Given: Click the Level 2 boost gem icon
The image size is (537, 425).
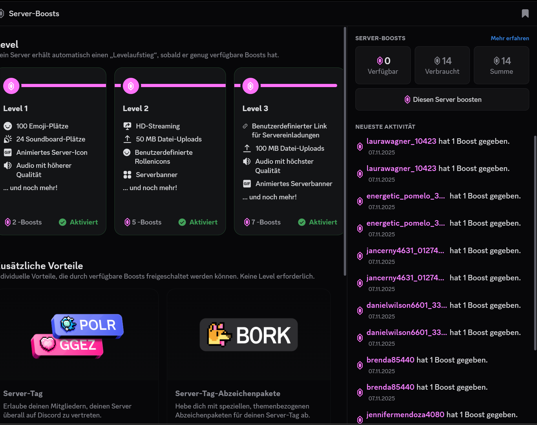Looking at the screenshot, I should 131,86.
